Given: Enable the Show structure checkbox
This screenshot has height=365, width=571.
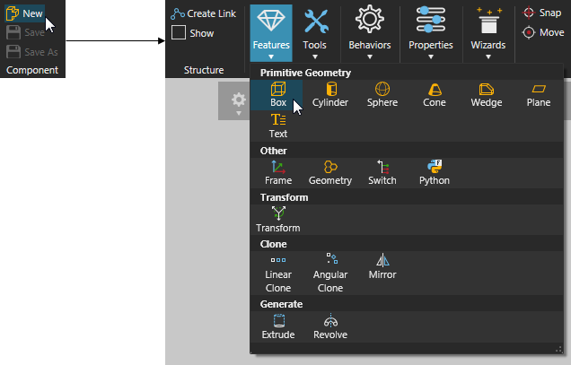Looking at the screenshot, I should tap(179, 33).
